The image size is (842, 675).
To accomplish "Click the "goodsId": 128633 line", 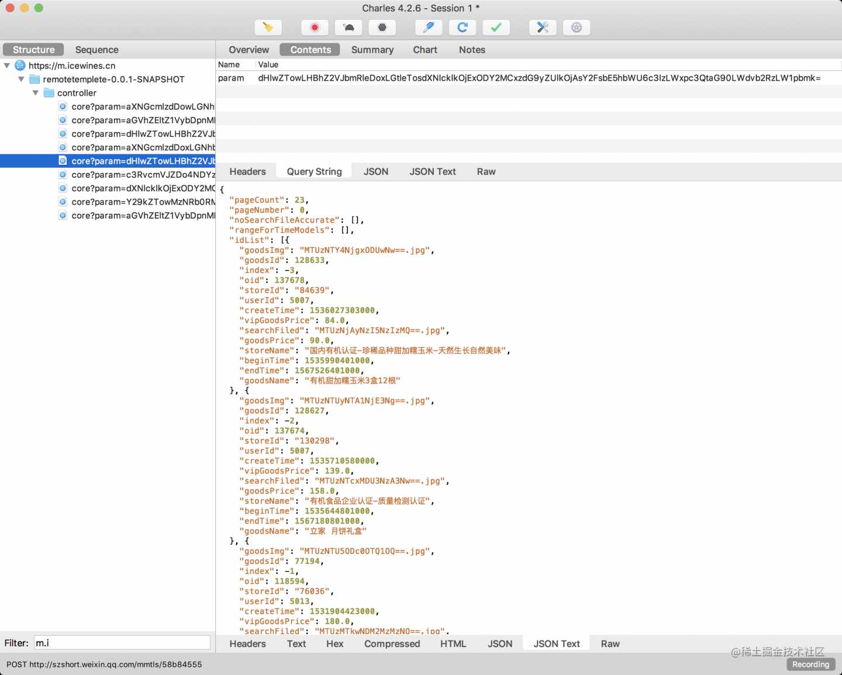I will click(284, 260).
